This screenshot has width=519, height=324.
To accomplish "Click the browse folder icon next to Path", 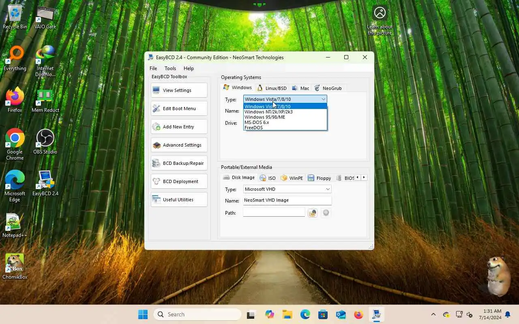I will pos(312,213).
